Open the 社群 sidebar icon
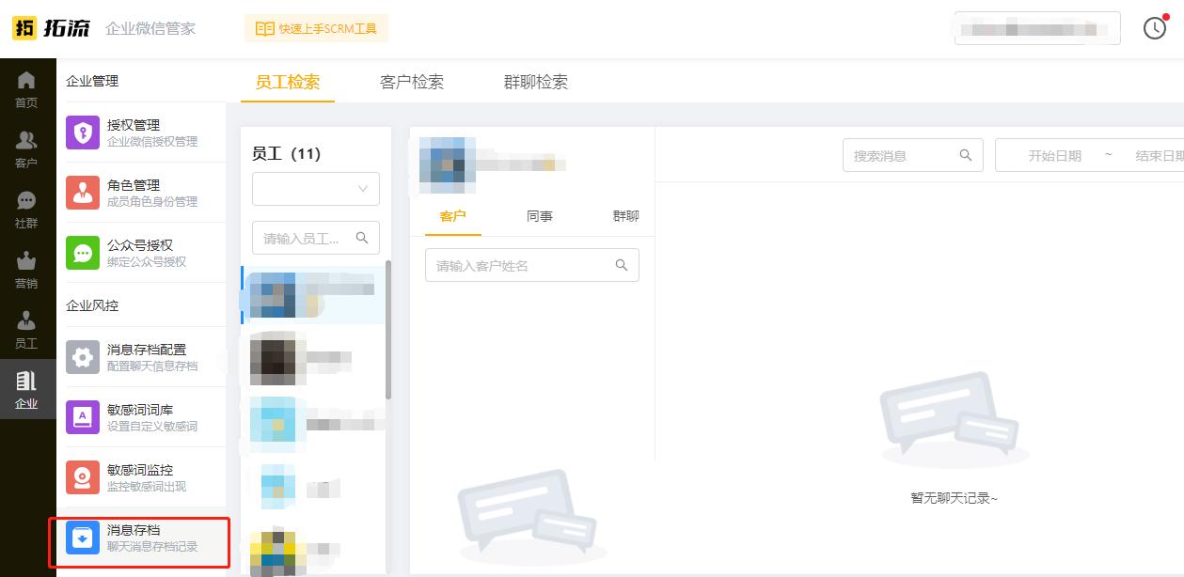Image resolution: width=1184 pixels, height=577 pixels. click(x=27, y=209)
